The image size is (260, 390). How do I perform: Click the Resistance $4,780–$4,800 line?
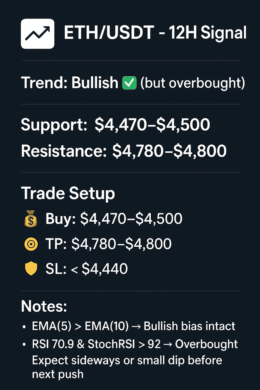point(123,151)
